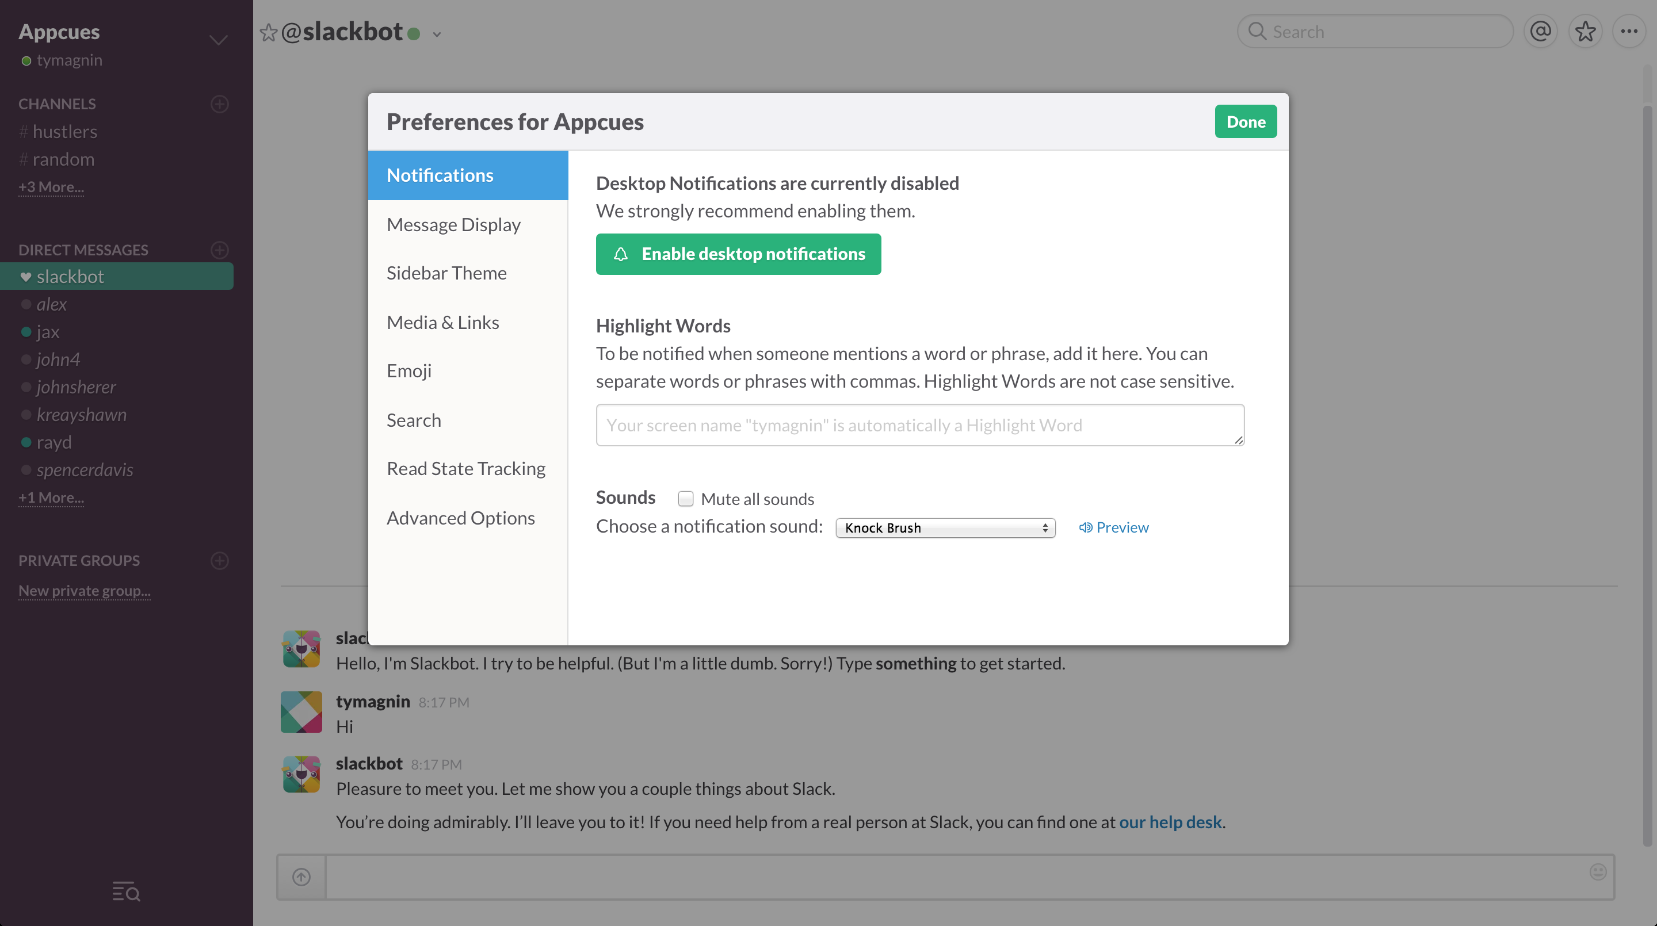Open the three-dots more menu
Screen dimensions: 1657x926
(x=1629, y=32)
